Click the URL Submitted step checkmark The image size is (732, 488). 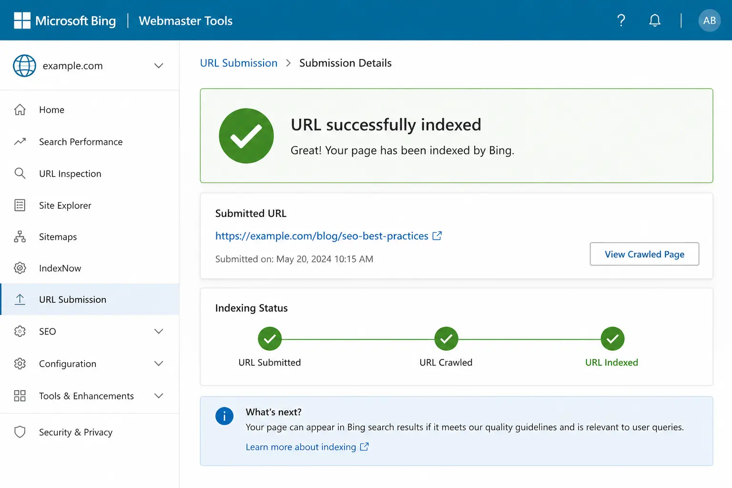270,339
